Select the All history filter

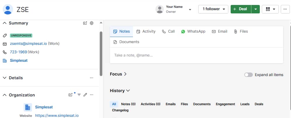coord(114,104)
